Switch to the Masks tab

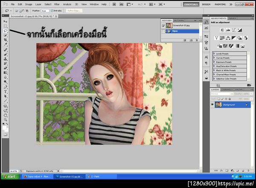[x=232, y=18]
